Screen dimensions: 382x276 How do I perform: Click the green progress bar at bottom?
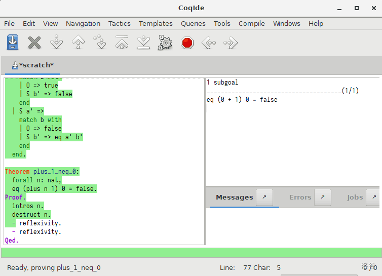[x=191, y=253]
